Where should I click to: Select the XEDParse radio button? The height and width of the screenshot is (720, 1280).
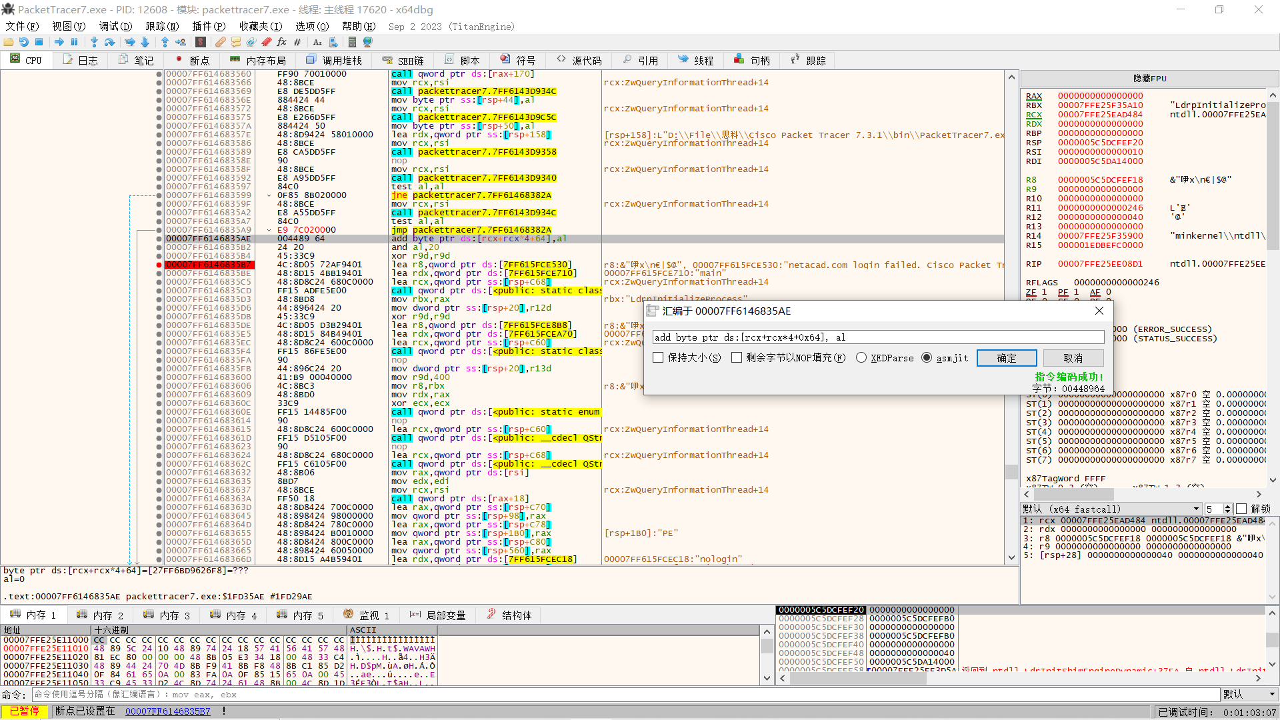point(861,358)
